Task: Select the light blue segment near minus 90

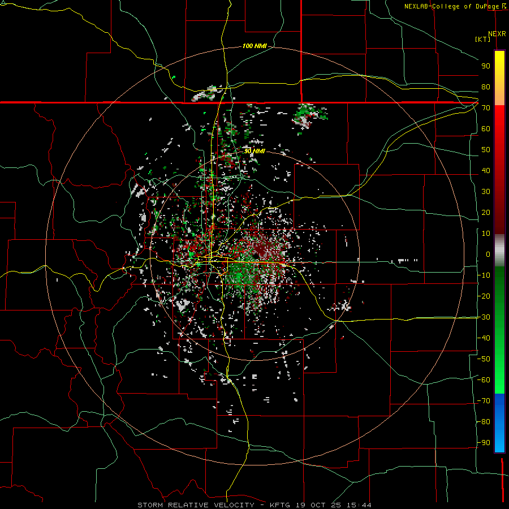Action: tap(499, 442)
